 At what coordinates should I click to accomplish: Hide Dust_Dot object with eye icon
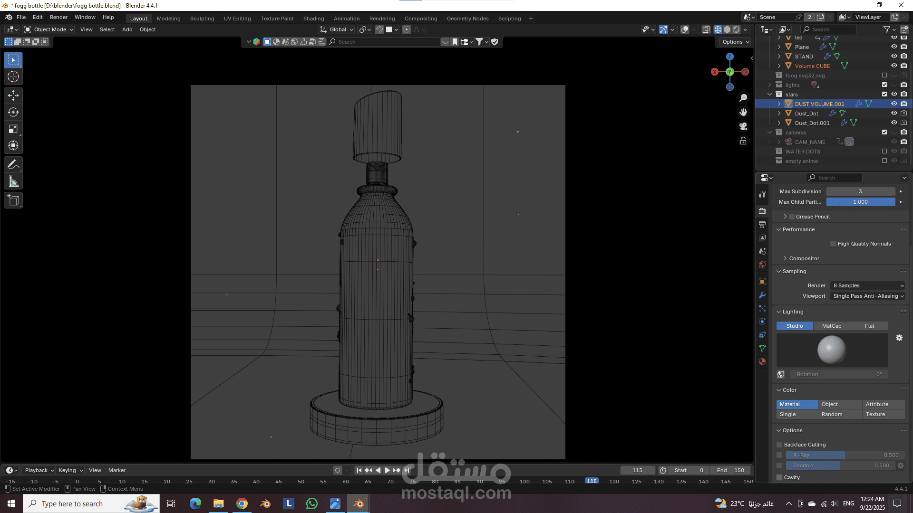894,113
